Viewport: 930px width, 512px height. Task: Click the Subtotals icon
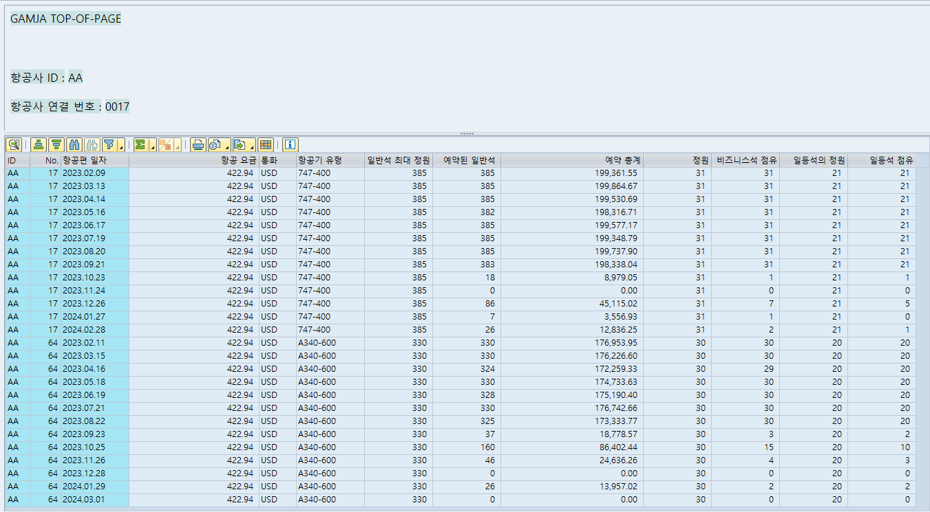(166, 144)
